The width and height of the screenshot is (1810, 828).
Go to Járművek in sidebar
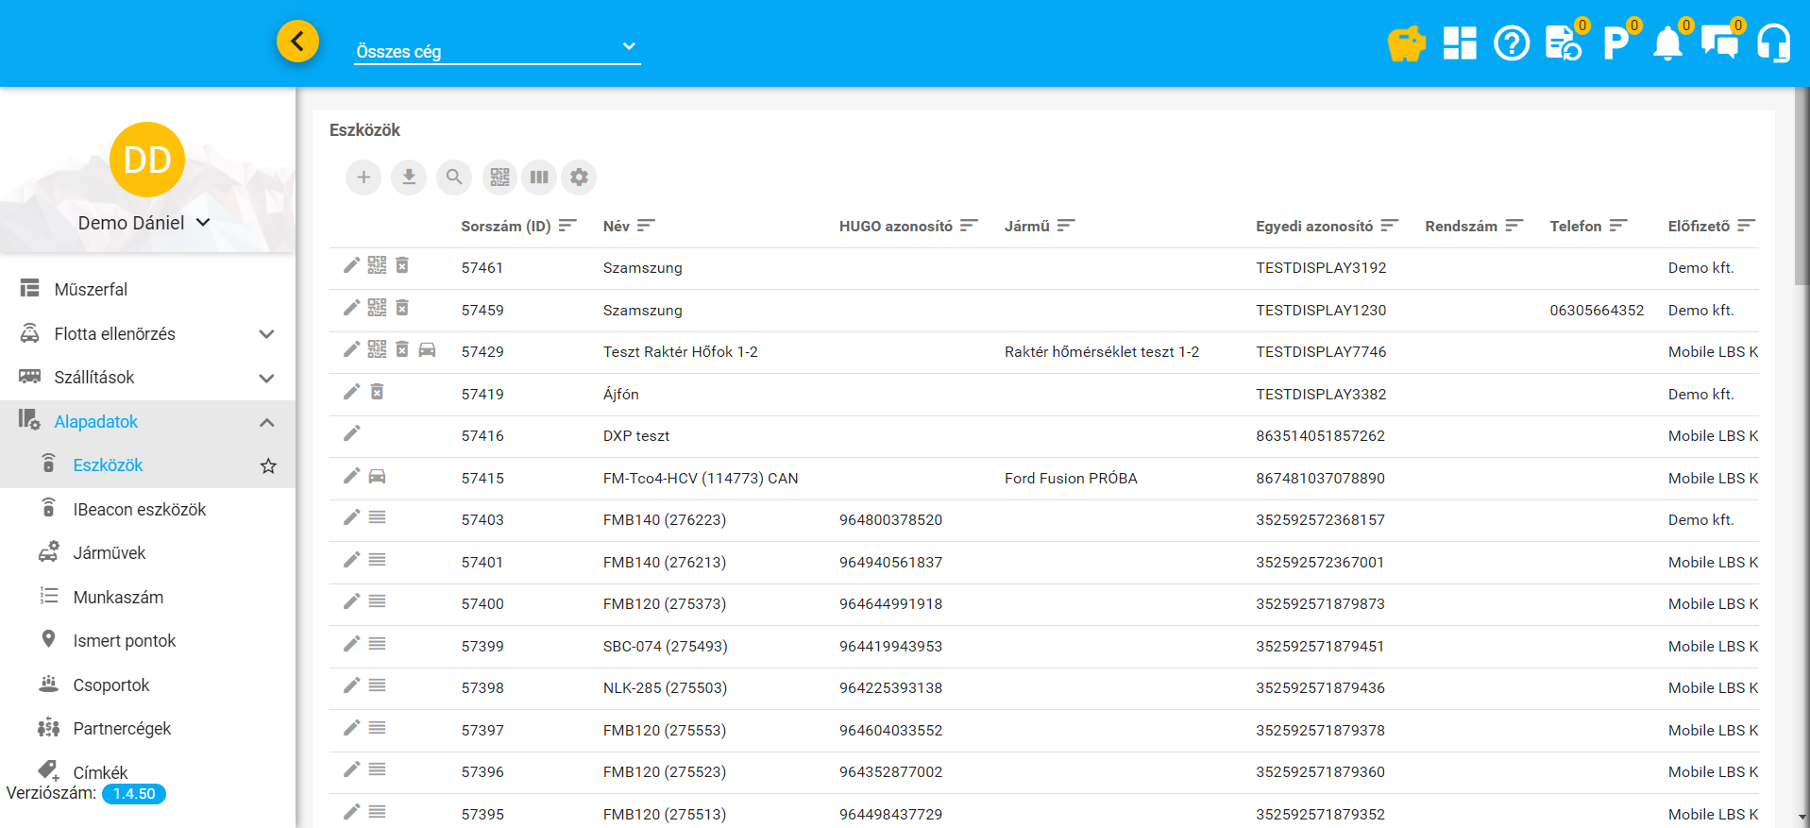(x=110, y=553)
